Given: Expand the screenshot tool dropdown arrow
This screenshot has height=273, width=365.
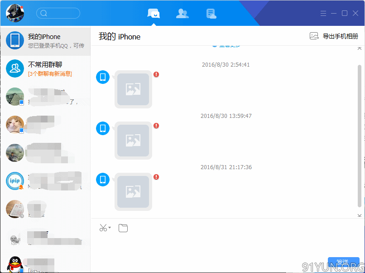Looking at the screenshot, I should [x=110, y=228].
